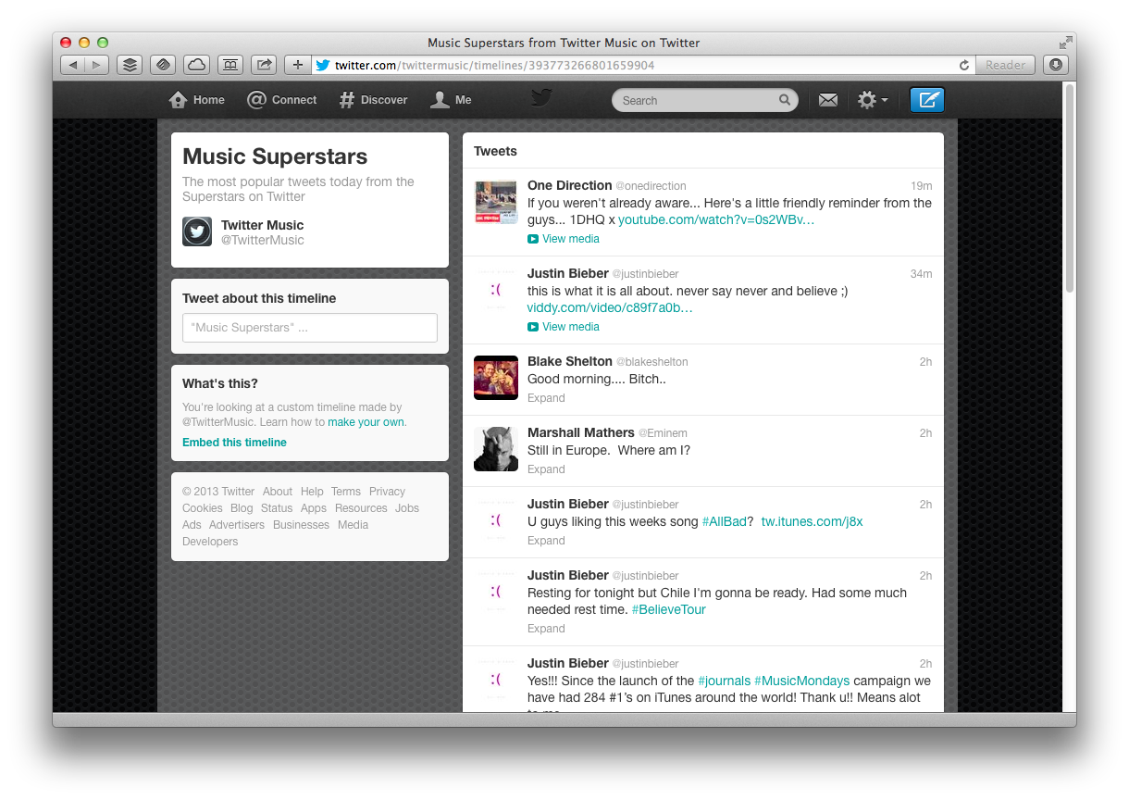Add bookmark with the plus button
Screen dimensions: 1129x800
coord(297,65)
